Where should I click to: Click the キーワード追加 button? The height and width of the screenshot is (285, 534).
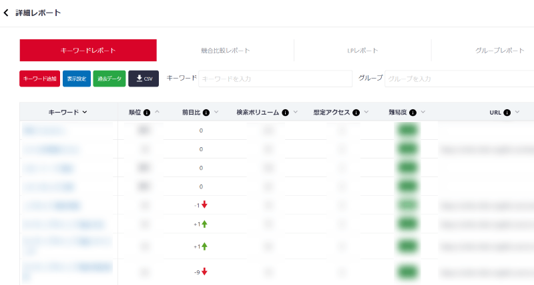(40, 79)
